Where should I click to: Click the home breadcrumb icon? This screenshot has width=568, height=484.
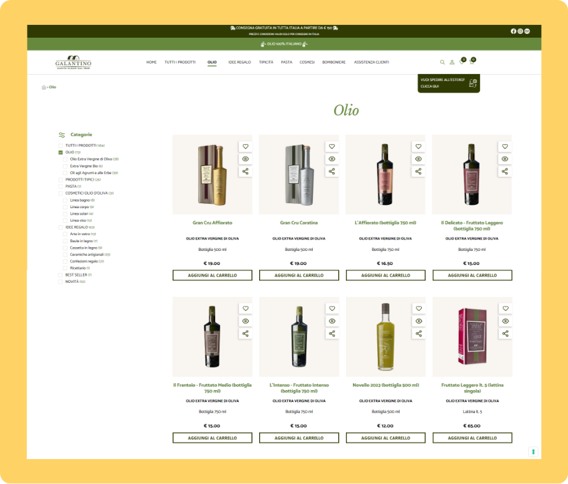coord(43,87)
